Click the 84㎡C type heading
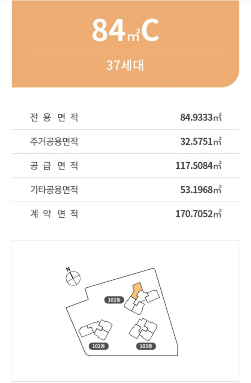Image resolution: width=251 pixels, height=383 pixels. click(x=125, y=31)
